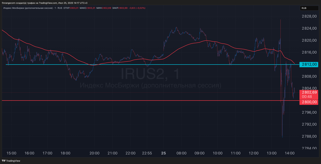Click the 16:00 time axis label

(x=29, y=153)
